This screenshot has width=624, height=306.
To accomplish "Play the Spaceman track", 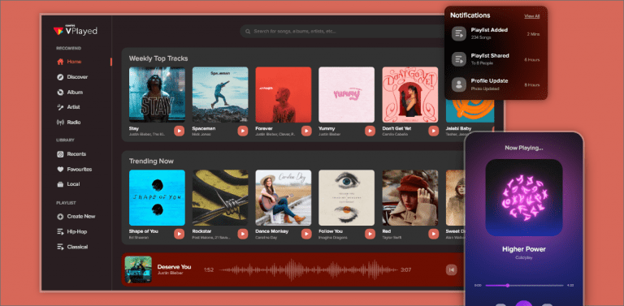I will 243,131.
